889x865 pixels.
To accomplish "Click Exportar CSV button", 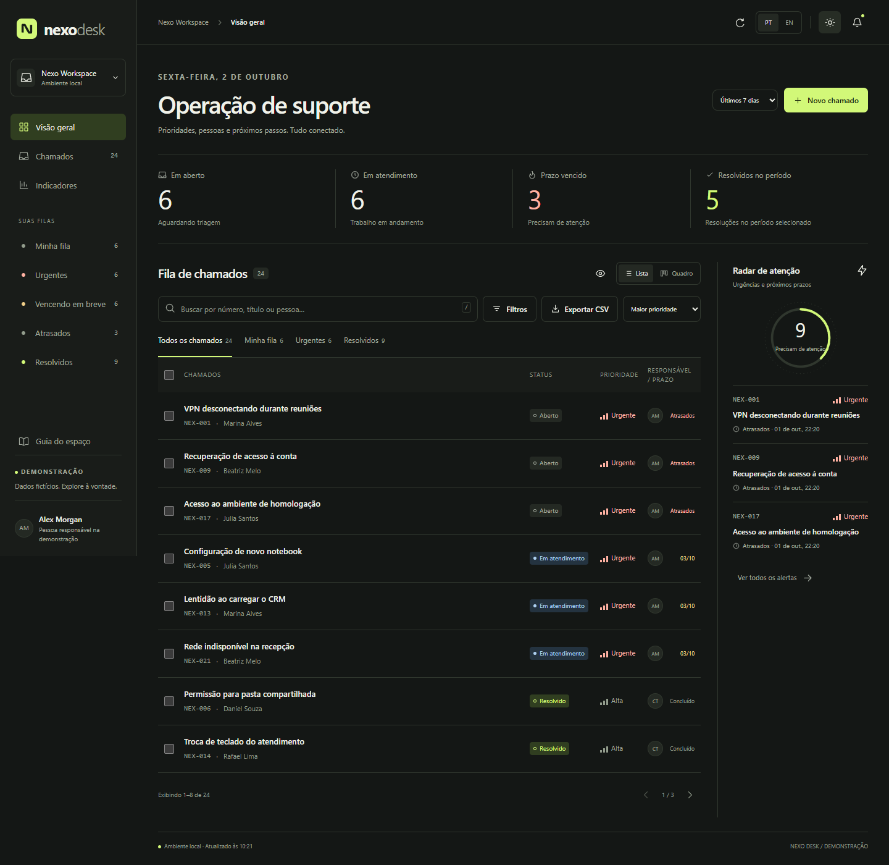I will 580,309.
